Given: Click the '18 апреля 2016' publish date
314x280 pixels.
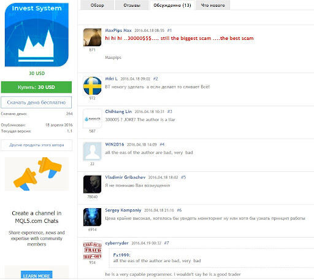Looking at the screenshot, I should (x=59, y=125).
